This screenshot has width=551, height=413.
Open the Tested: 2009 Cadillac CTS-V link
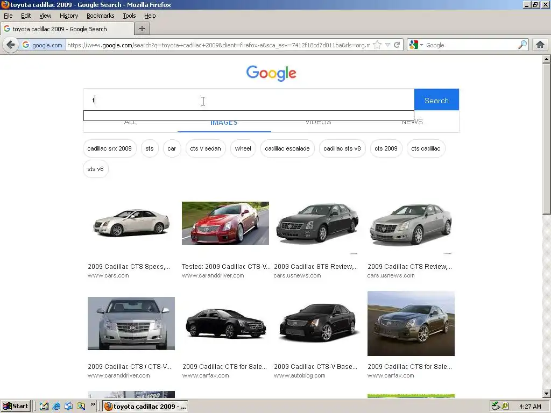tap(226, 267)
